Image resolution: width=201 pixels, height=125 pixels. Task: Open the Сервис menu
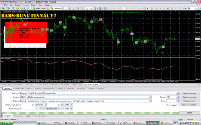(34, 5)
